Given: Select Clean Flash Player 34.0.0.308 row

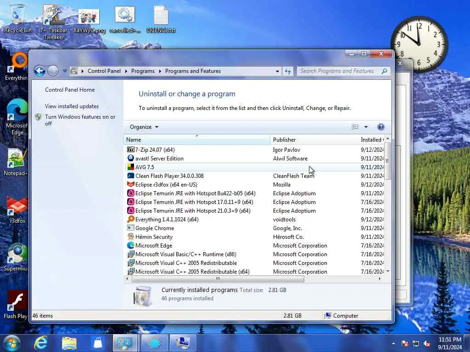Looking at the screenshot, I should coord(255,176).
